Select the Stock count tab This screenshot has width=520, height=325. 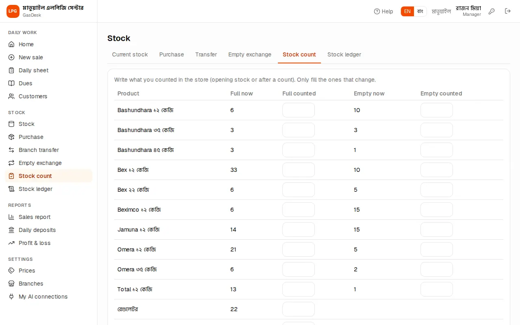pos(299,54)
